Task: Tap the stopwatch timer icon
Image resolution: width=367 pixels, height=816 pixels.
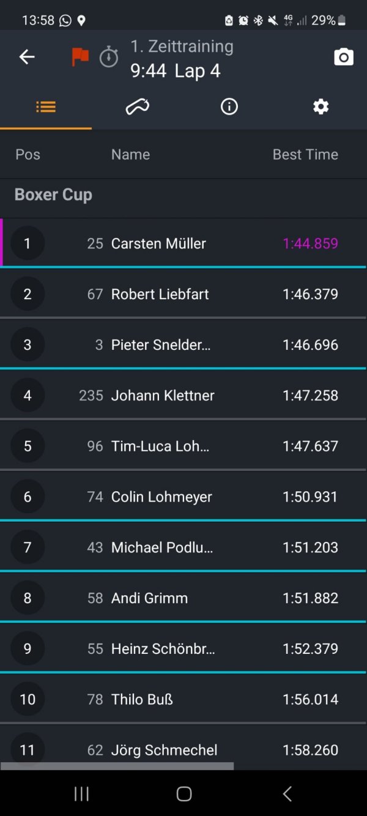Action: [109, 57]
